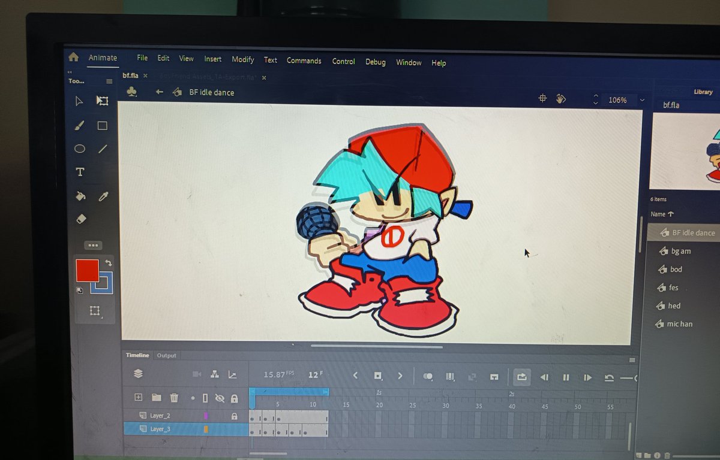Toggle lock all layers padlock header
This screenshot has width=720, height=460.
point(234,398)
